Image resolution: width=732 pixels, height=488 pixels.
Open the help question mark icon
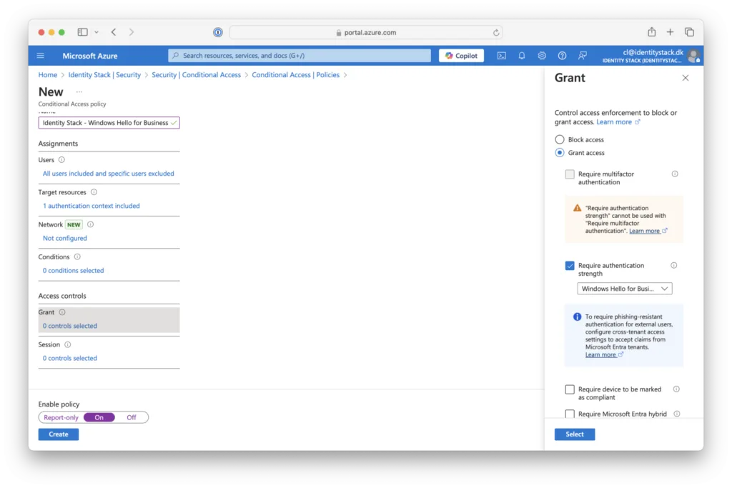click(x=562, y=56)
